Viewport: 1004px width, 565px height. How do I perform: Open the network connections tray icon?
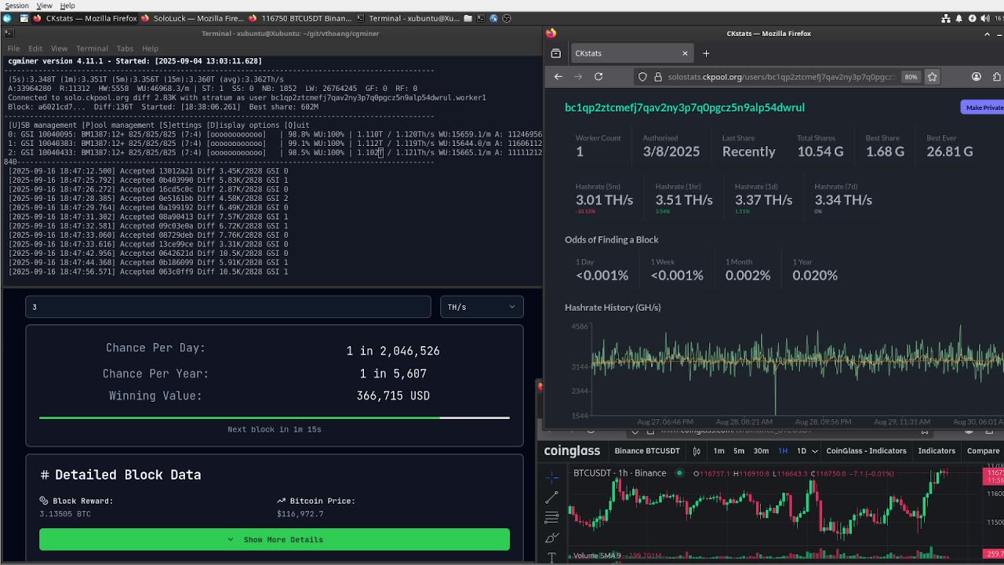[946, 18]
